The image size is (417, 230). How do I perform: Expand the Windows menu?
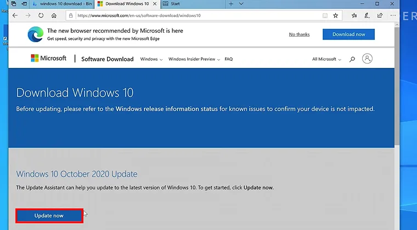click(x=151, y=59)
